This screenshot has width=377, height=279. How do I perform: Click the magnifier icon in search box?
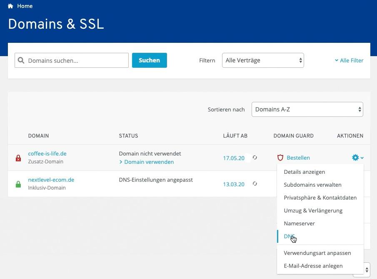click(x=21, y=60)
